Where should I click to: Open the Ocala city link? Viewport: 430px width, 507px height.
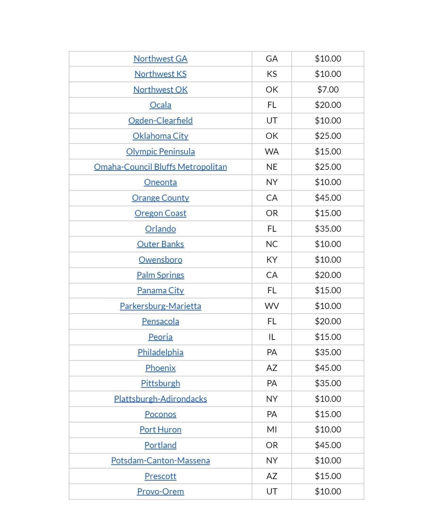[x=160, y=105]
